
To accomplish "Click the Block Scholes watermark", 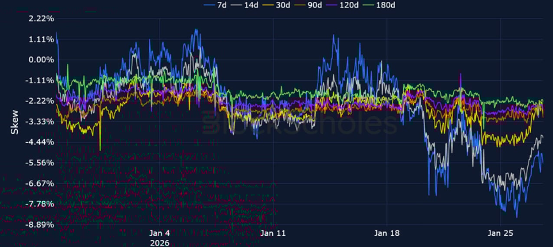I will click(x=299, y=124).
